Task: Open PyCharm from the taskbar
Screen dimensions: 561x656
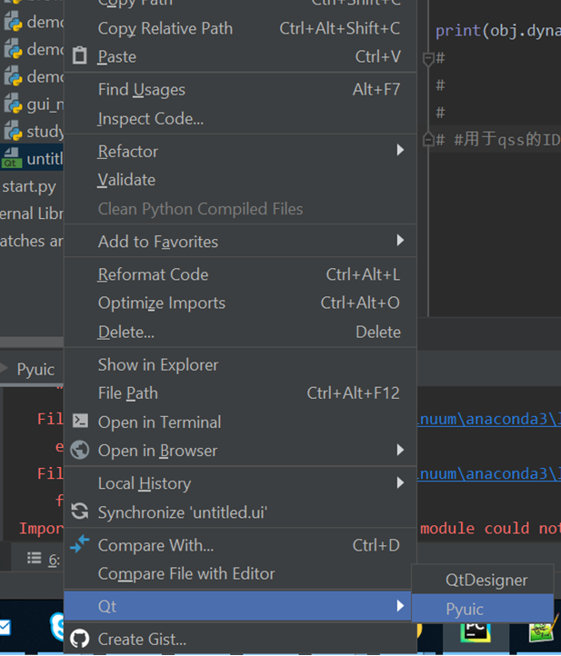Action: 476,632
